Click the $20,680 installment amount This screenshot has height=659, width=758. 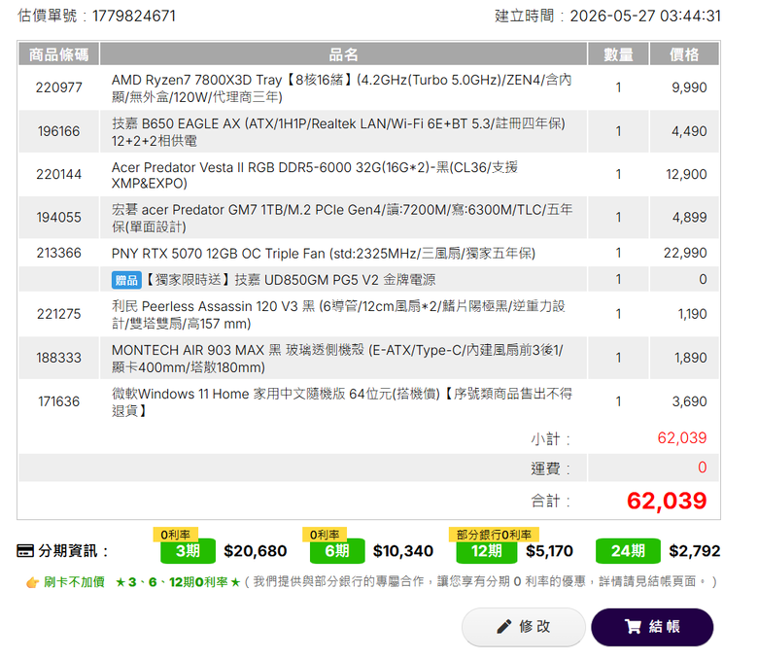pyautogui.click(x=256, y=551)
